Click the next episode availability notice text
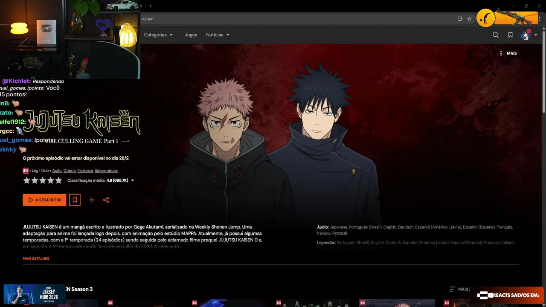 coord(76,158)
